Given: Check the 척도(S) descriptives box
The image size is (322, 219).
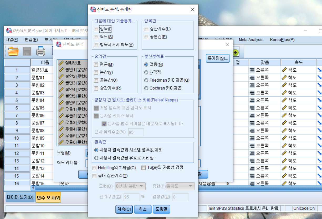Looking at the screenshot, I should click(x=96, y=37).
